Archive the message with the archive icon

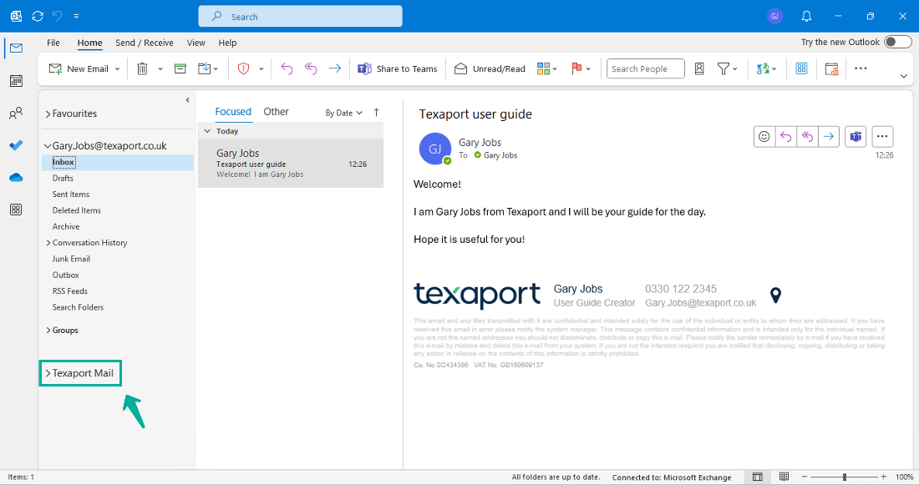(180, 68)
